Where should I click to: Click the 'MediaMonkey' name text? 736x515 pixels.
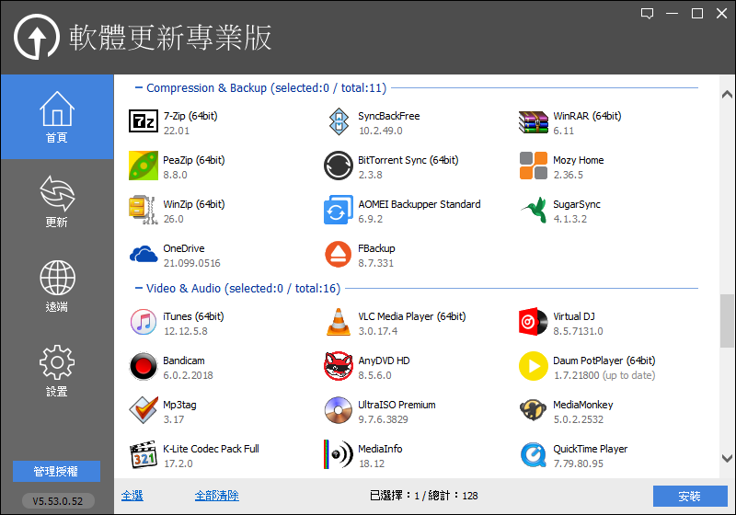[583, 405]
